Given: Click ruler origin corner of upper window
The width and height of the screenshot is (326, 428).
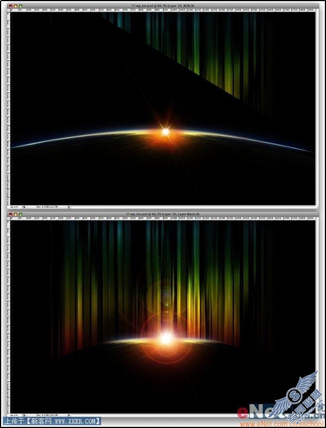Looking at the screenshot, I should (x=9, y=10).
